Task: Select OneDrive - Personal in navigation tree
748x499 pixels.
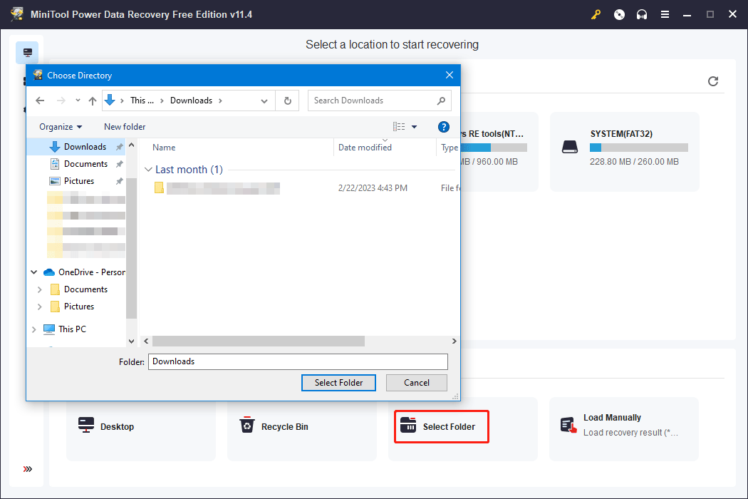Action: 92,272
